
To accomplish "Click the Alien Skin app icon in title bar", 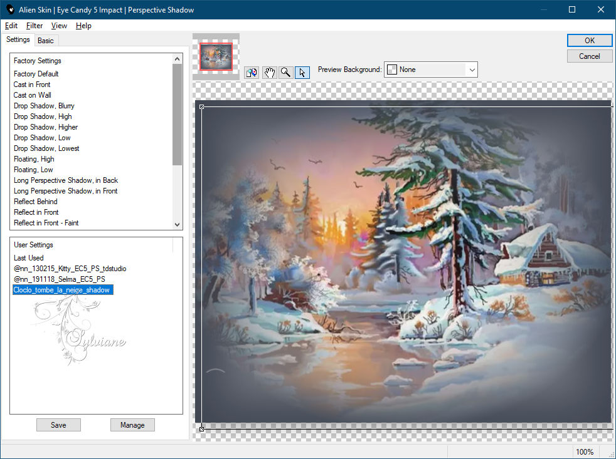I will coord(10,9).
